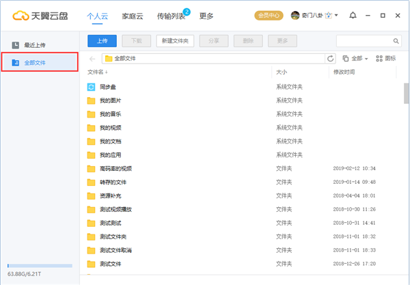This screenshot has height=285, width=410.
Task: Select the 同步盘 row name
Action: tap(108, 87)
